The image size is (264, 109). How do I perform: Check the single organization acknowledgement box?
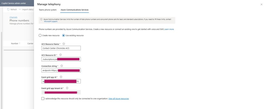pyautogui.click(x=43, y=98)
